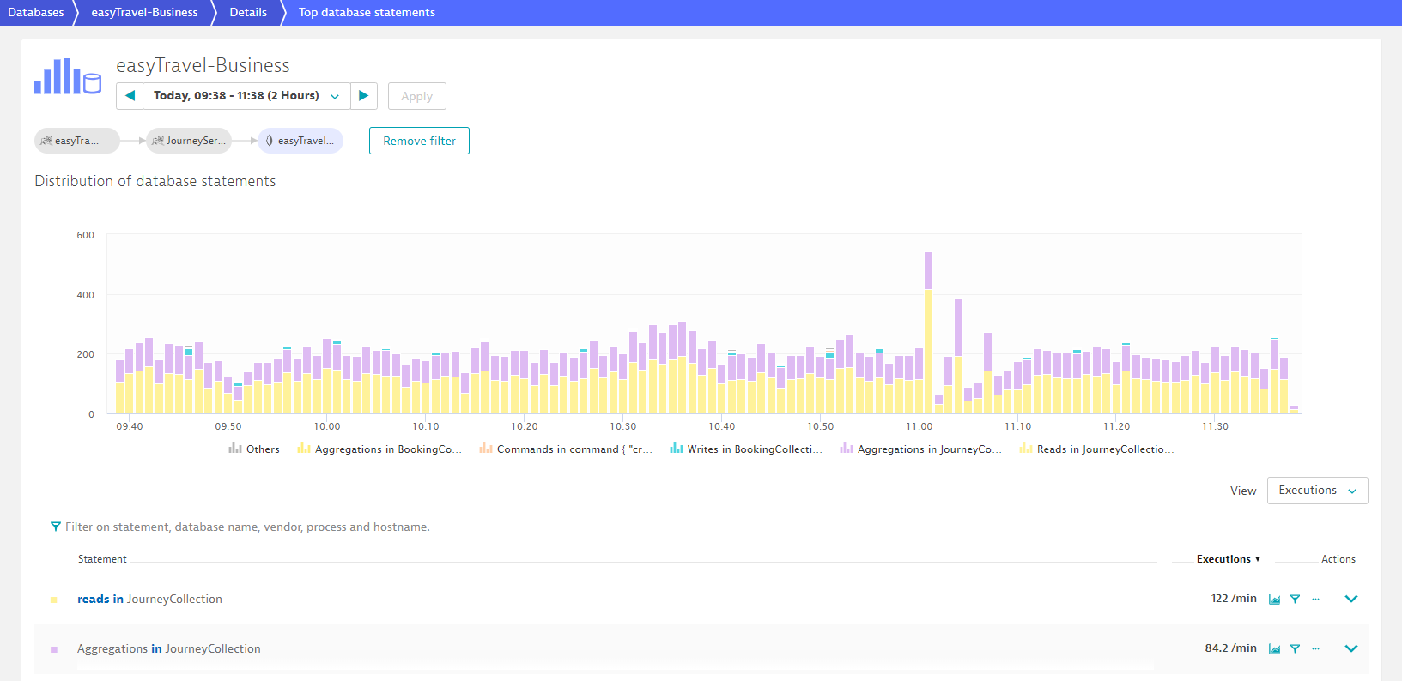Click the filter funnel icon beside filter field
This screenshot has height=681, width=1402.
(56, 527)
